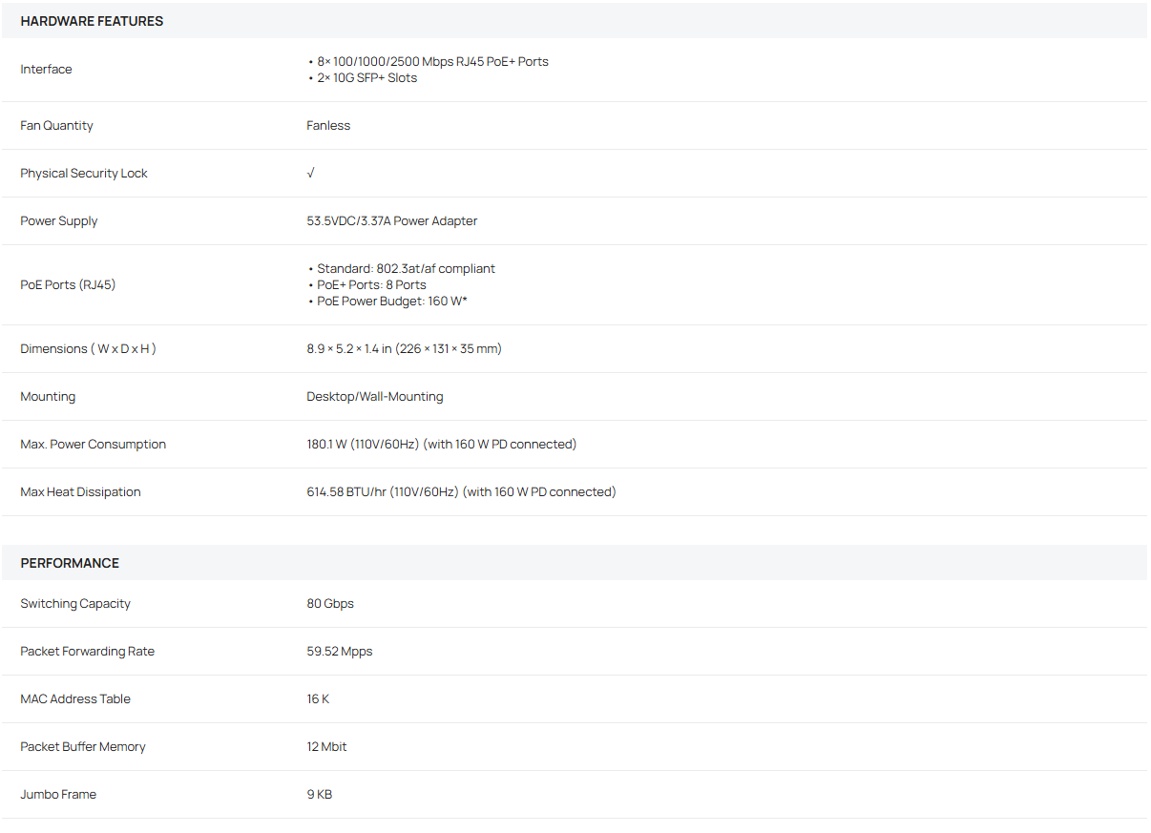Click the Desktop/Wall-Mounting value
Viewport: 1151px width, 833px height.
click(374, 396)
